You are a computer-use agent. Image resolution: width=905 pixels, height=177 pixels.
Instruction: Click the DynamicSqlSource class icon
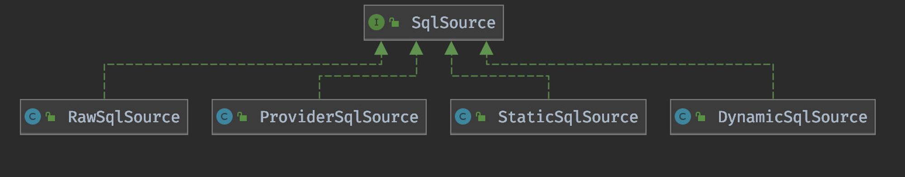pyautogui.click(x=683, y=117)
